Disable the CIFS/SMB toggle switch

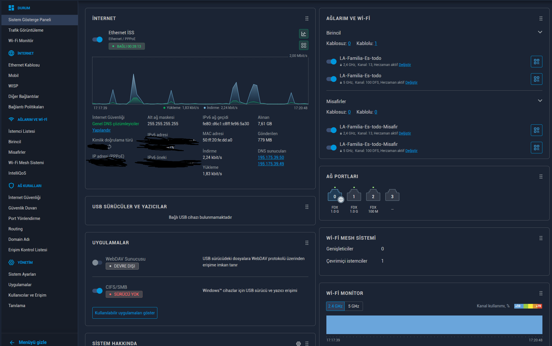click(97, 291)
